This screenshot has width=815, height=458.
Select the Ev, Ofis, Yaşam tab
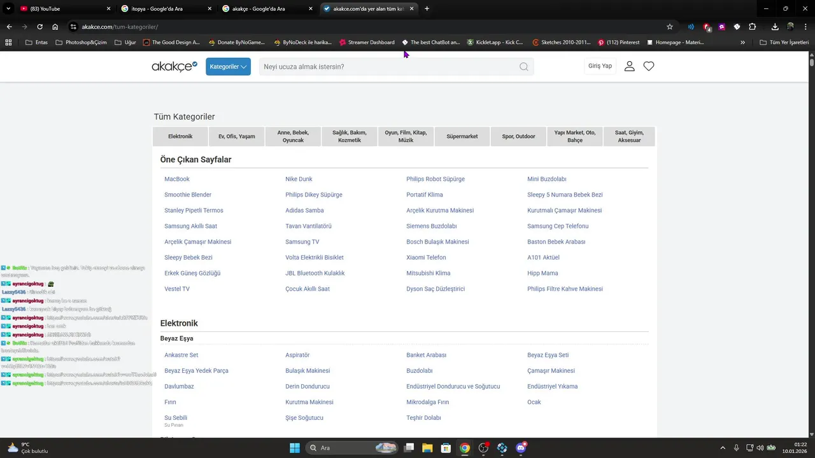click(x=237, y=137)
